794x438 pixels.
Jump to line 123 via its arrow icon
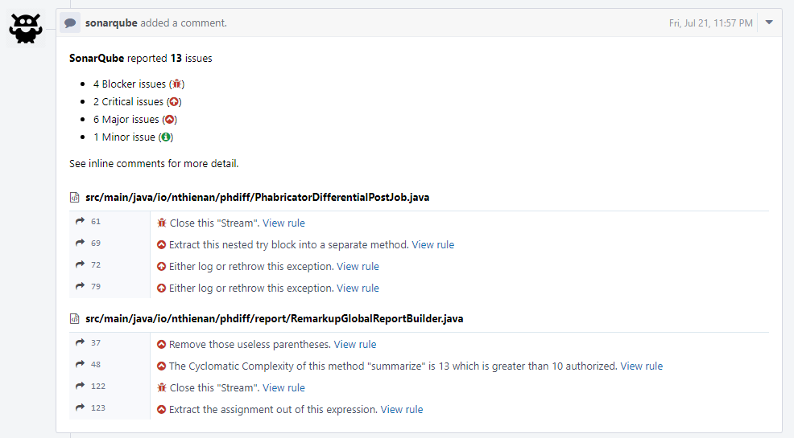pyautogui.click(x=80, y=407)
